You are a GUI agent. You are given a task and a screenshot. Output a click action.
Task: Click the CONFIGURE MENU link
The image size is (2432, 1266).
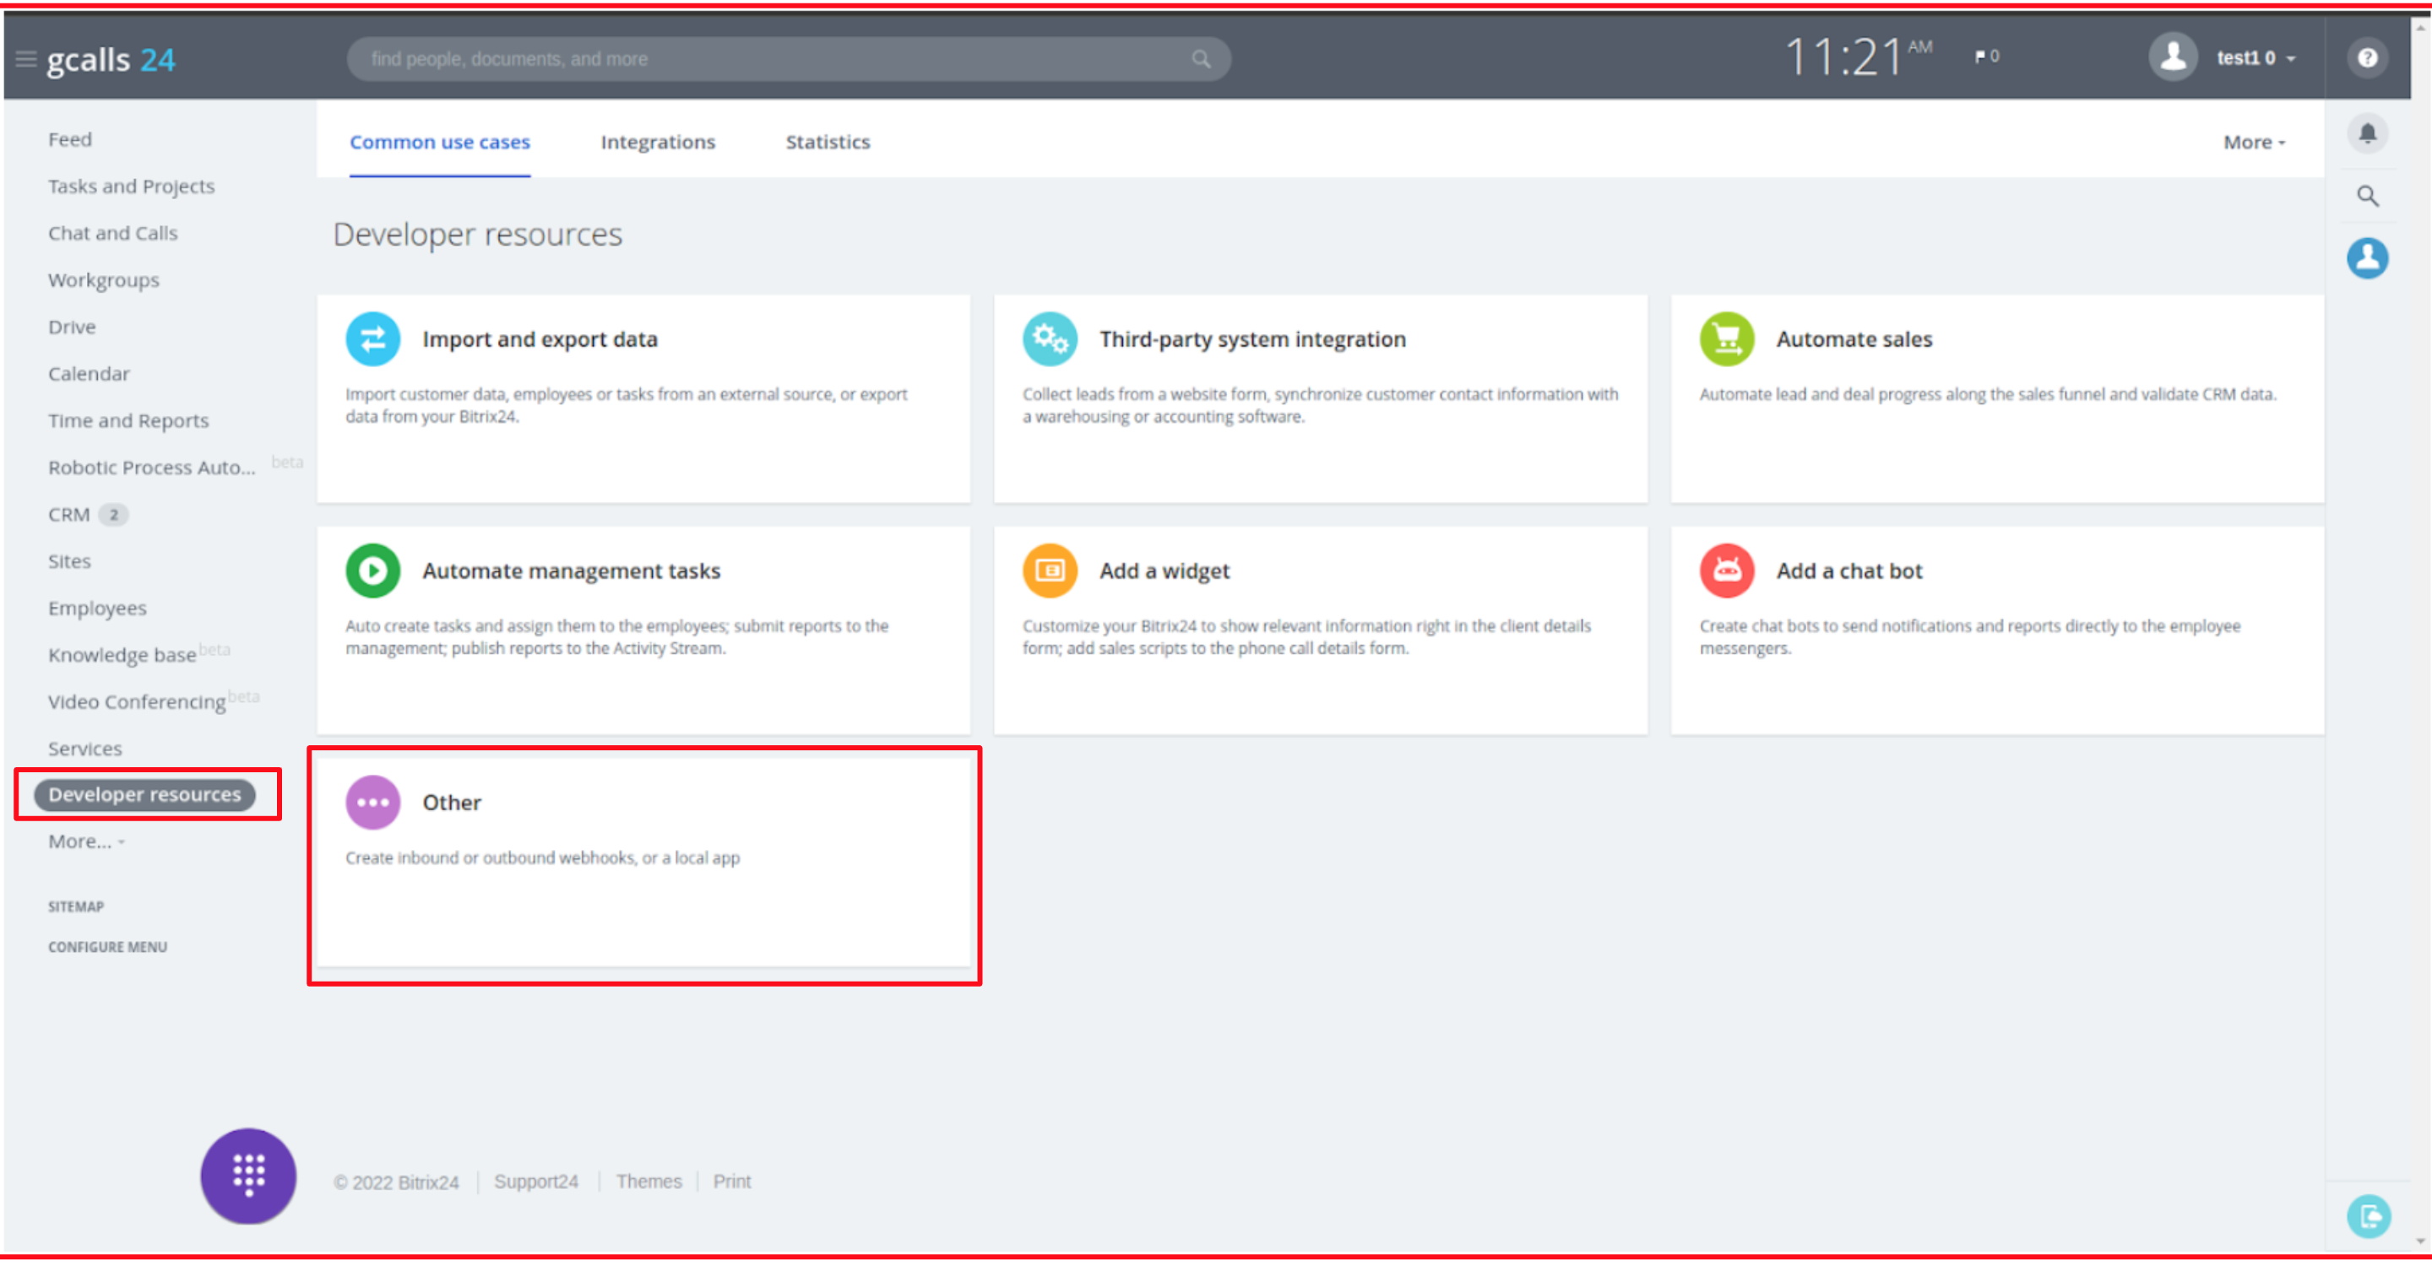tap(107, 947)
